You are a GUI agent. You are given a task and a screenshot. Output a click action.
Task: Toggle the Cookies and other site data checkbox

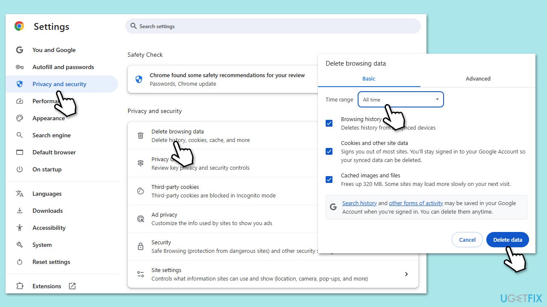click(329, 151)
